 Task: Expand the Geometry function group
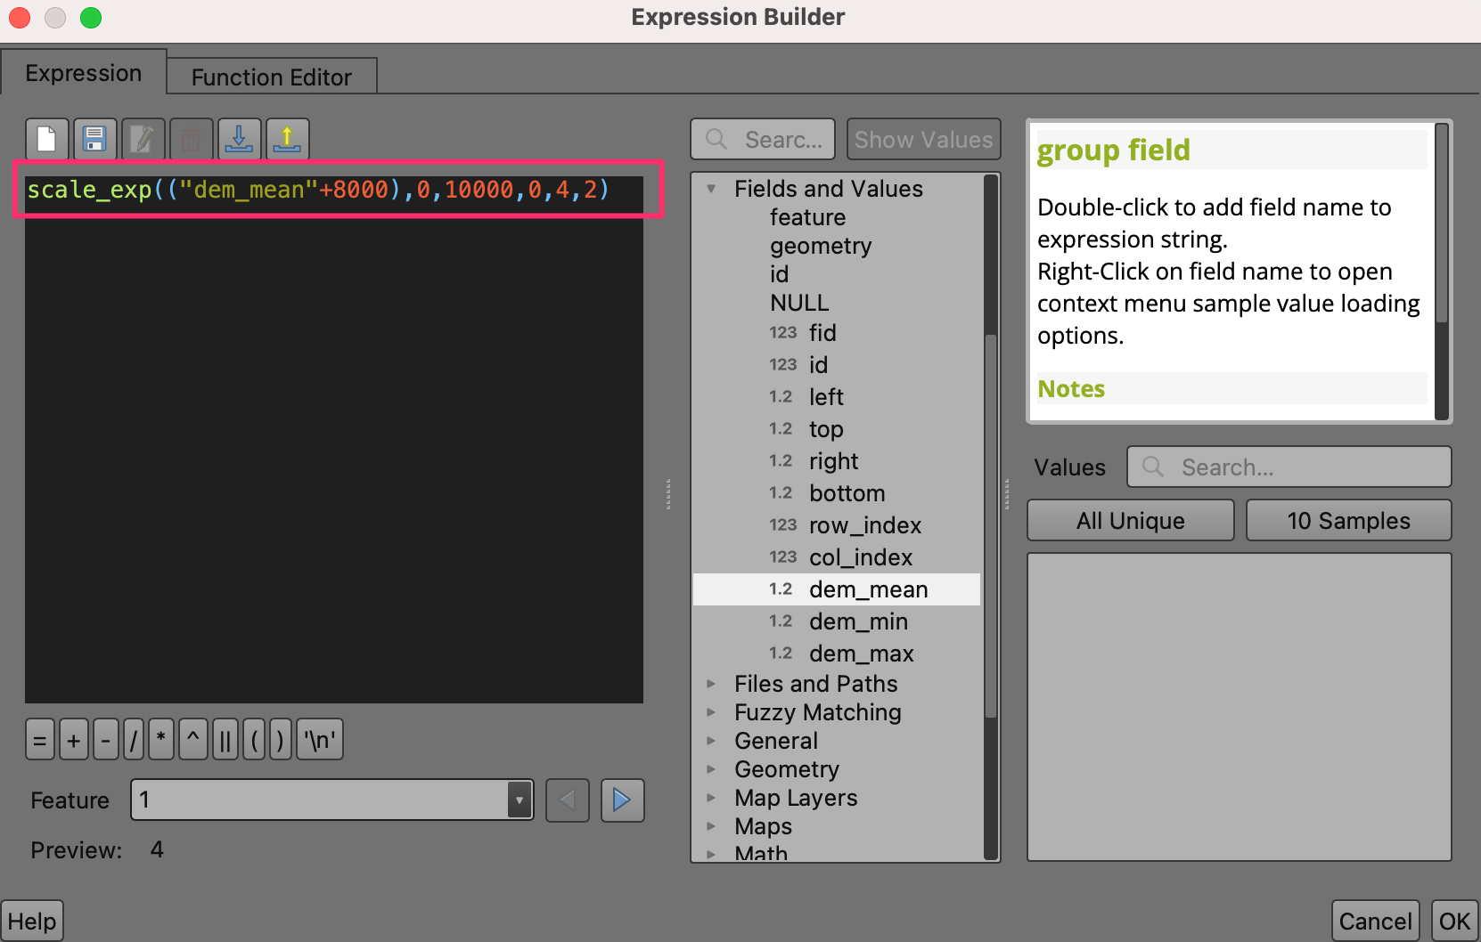click(x=711, y=769)
